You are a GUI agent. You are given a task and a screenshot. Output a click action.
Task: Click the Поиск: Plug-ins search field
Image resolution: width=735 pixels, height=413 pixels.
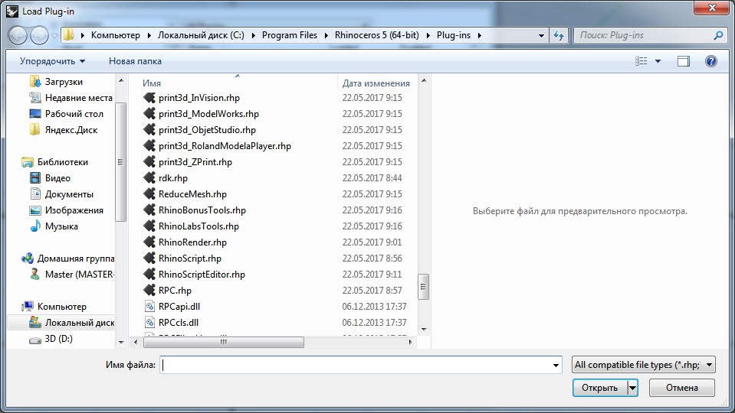pos(649,35)
